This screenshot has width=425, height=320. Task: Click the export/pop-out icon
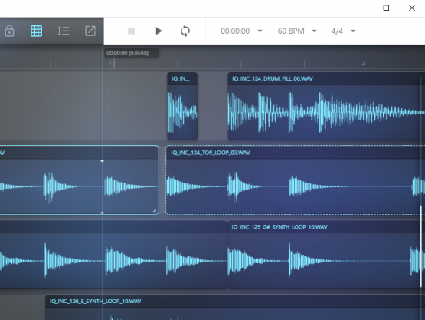point(90,31)
